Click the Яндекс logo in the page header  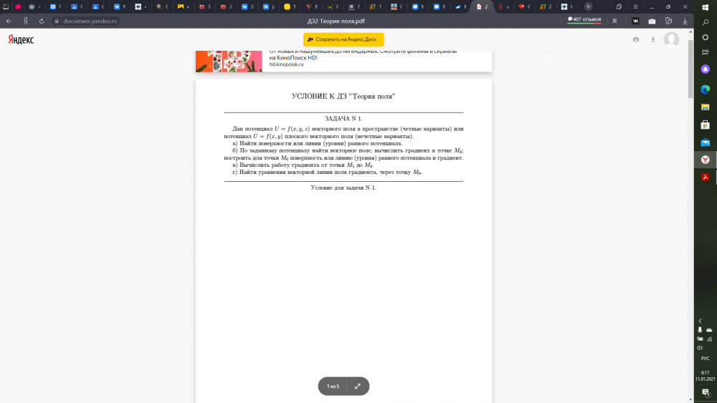click(21, 39)
